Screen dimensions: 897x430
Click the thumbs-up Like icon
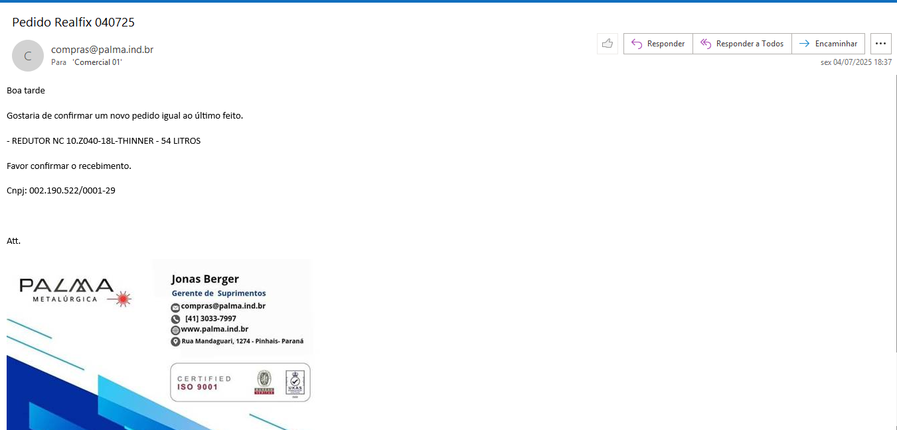(x=607, y=44)
